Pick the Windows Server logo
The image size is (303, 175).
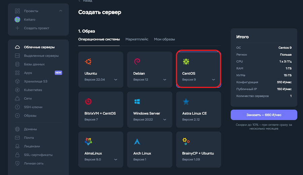(137, 101)
